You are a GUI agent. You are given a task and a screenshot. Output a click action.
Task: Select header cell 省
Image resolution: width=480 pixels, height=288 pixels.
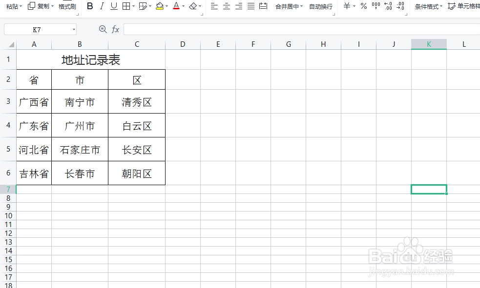[x=34, y=80]
